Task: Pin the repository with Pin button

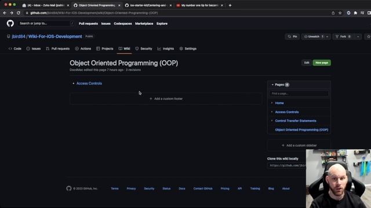Action: pos(292,36)
